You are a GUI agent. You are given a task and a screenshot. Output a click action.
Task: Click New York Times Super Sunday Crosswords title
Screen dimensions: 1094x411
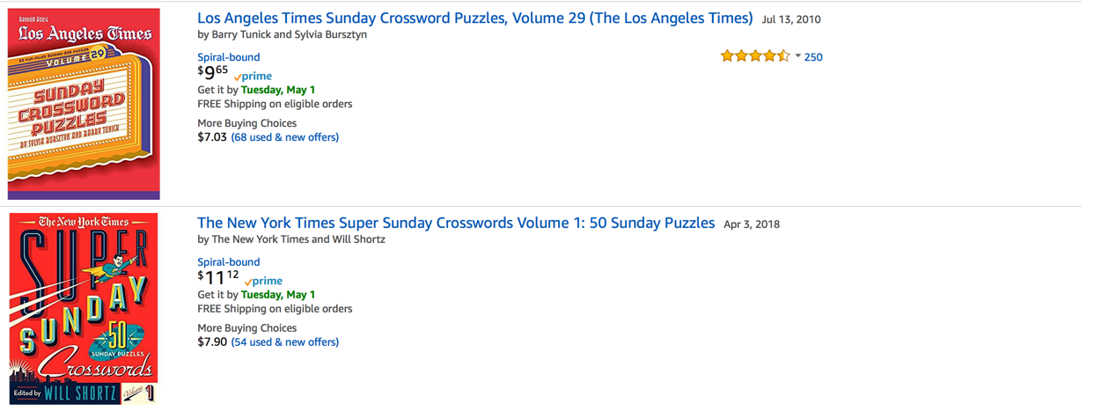pyautogui.click(x=455, y=224)
